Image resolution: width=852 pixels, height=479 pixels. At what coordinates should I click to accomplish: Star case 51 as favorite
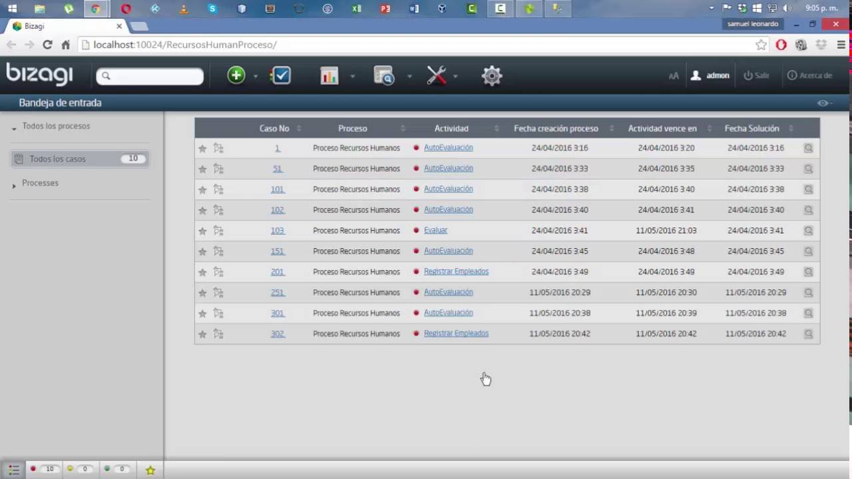202,169
